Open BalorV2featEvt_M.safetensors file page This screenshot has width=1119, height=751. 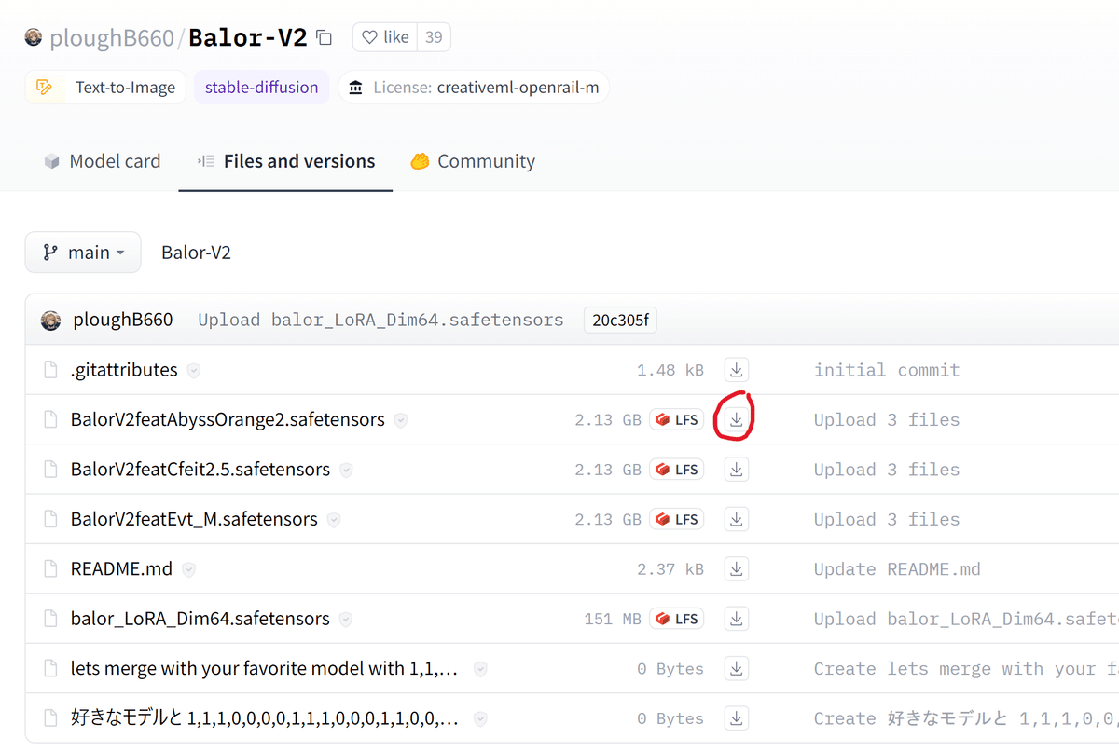[194, 519]
